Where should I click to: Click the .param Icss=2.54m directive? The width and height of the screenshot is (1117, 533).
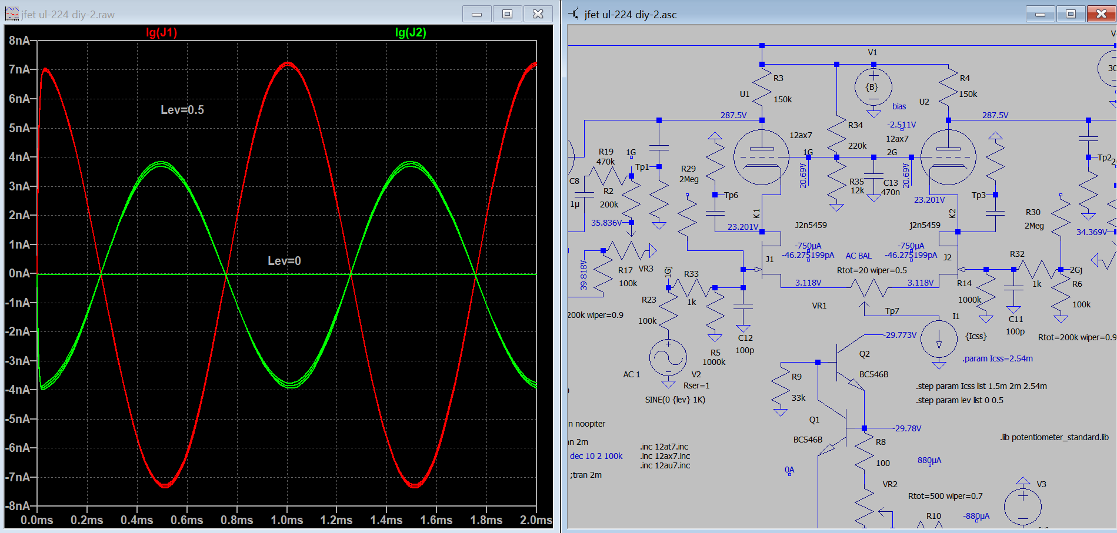pyautogui.click(x=998, y=358)
